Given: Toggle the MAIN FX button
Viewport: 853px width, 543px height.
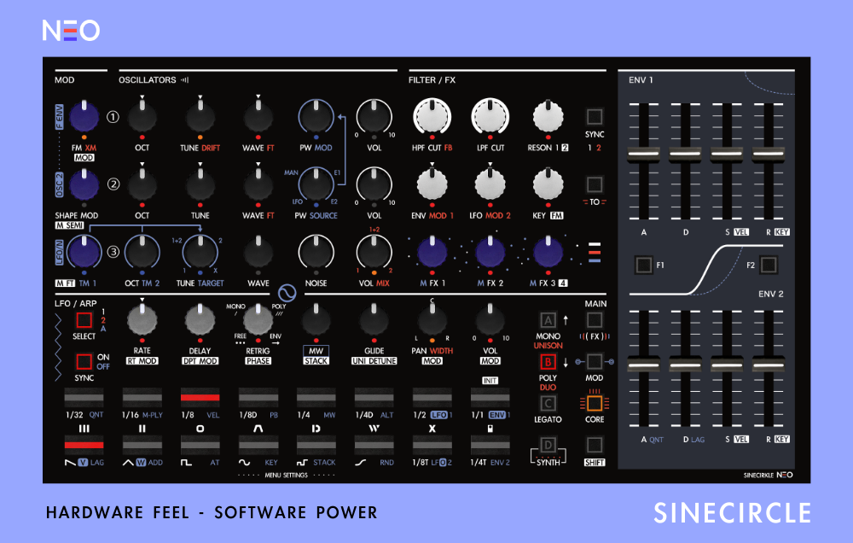Looking at the screenshot, I should point(594,320).
